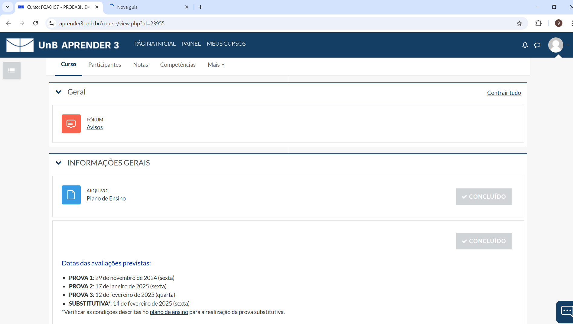
Task: Toggle Concluído for avaliações dates block
Action: point(484,241)
